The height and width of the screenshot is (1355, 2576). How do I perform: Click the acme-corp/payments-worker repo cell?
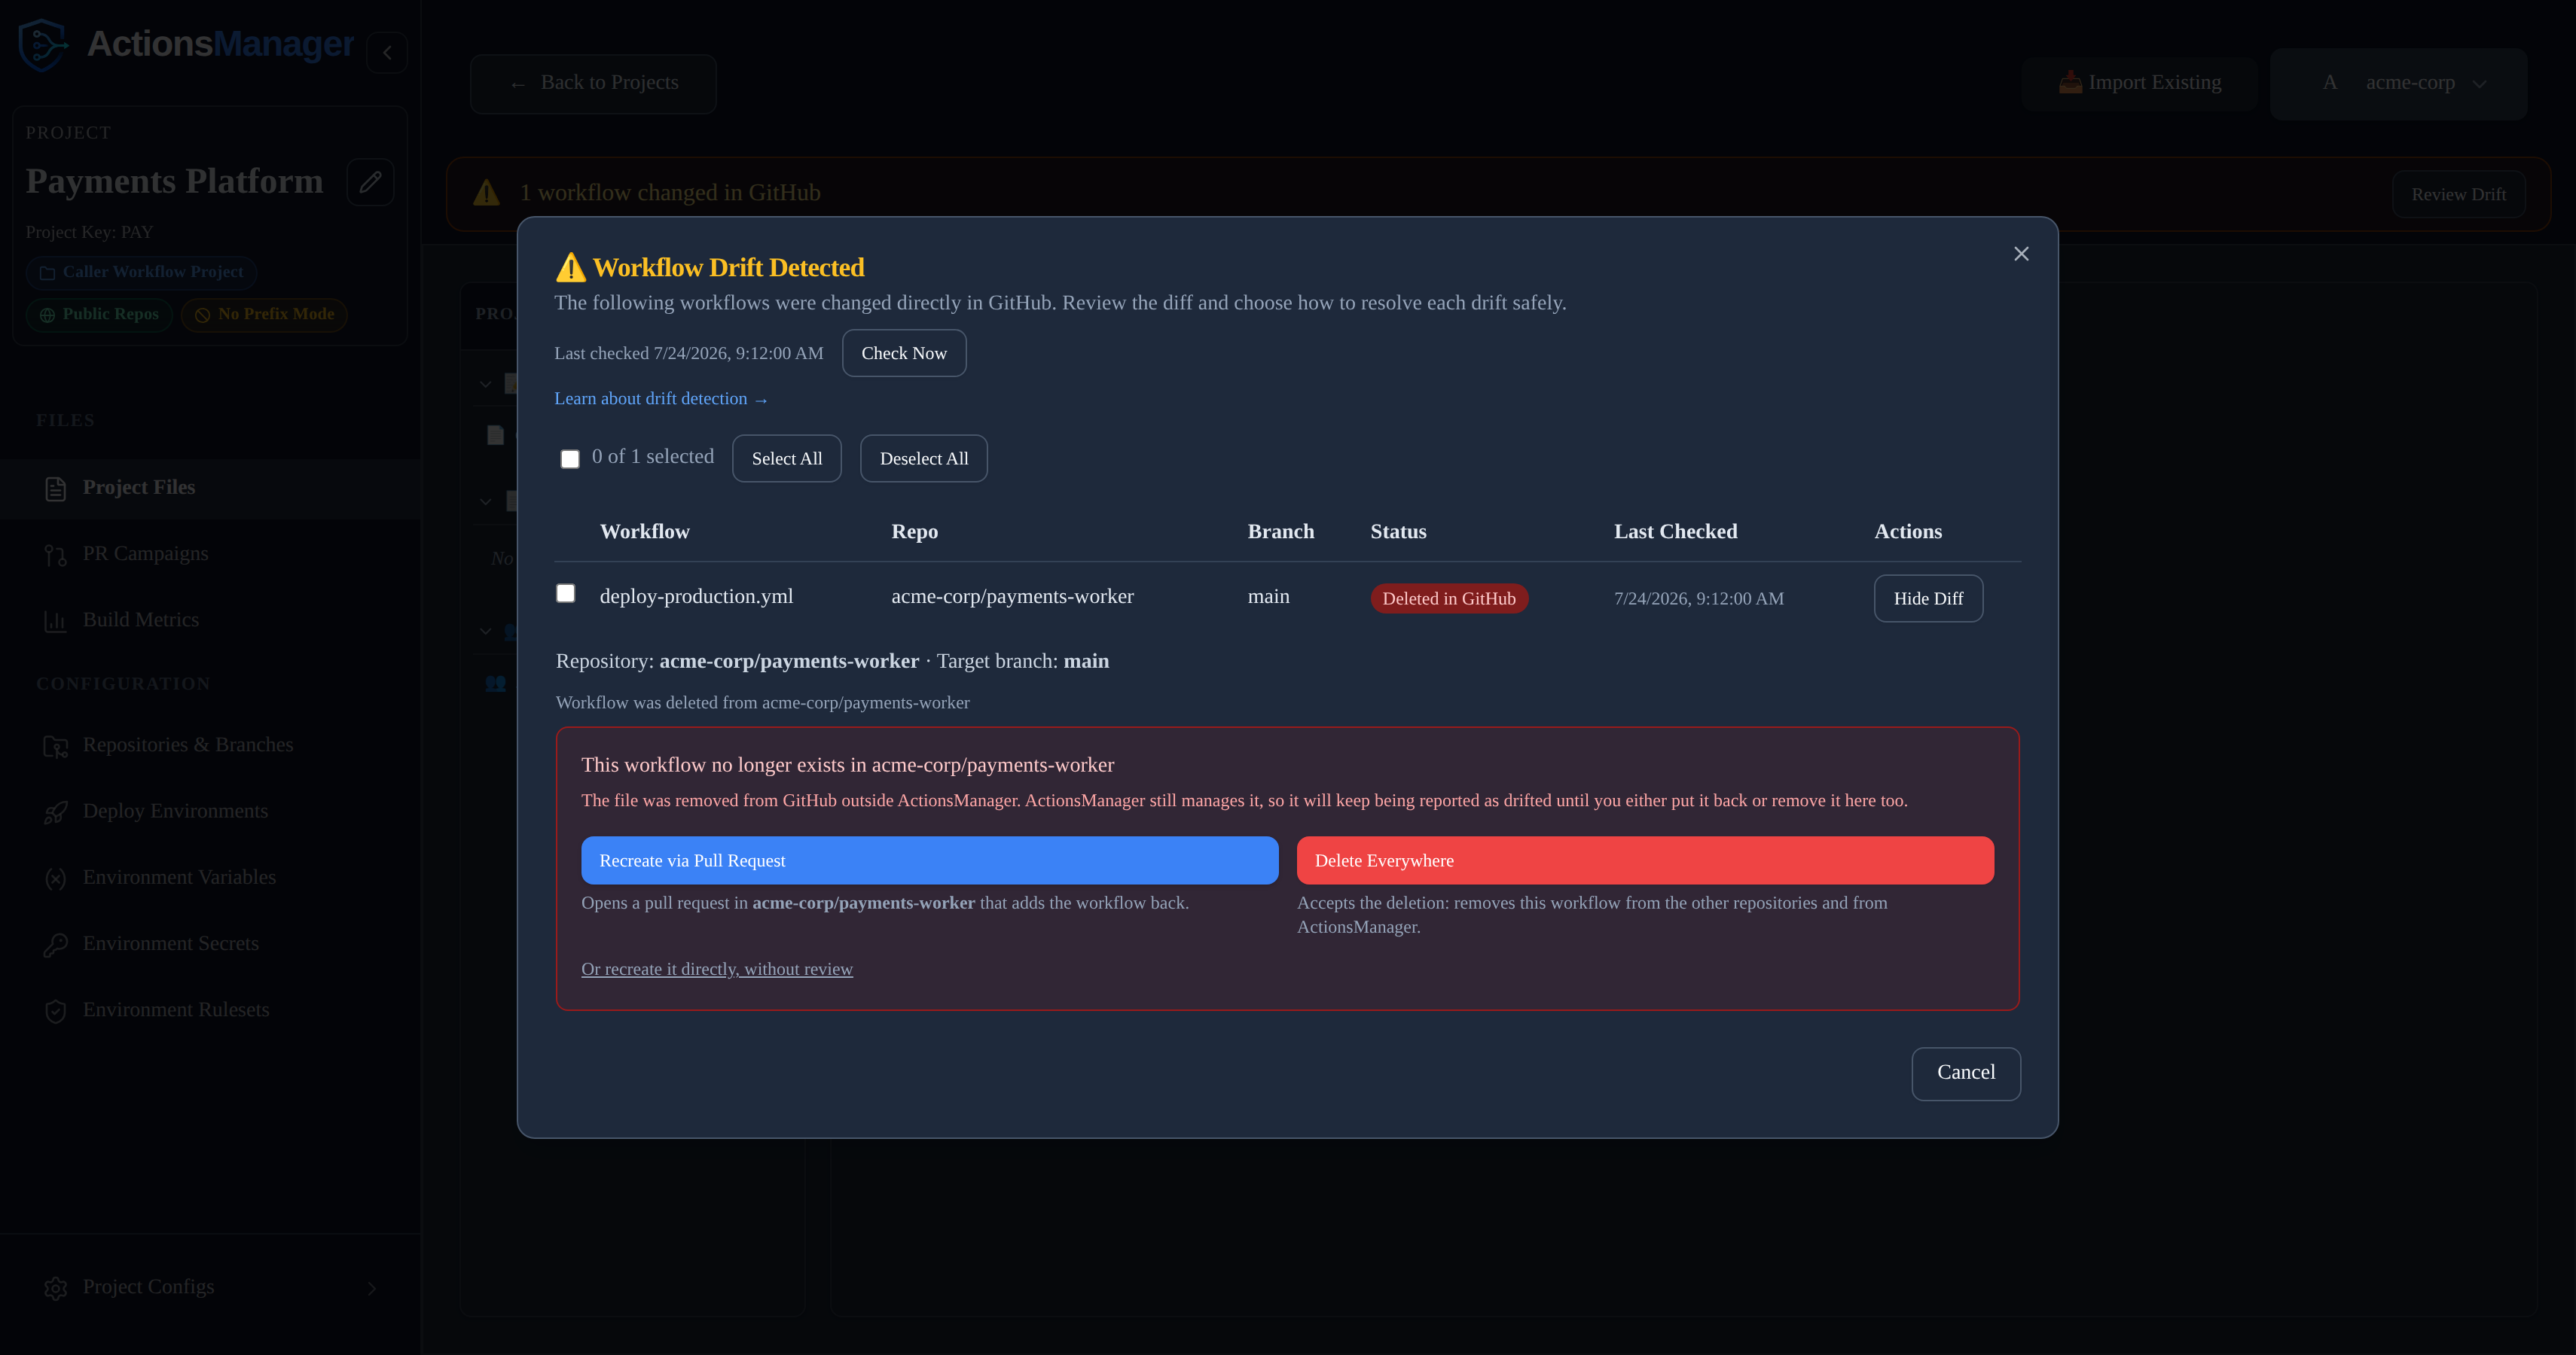pyautogui.click(x=1012, y=596)
